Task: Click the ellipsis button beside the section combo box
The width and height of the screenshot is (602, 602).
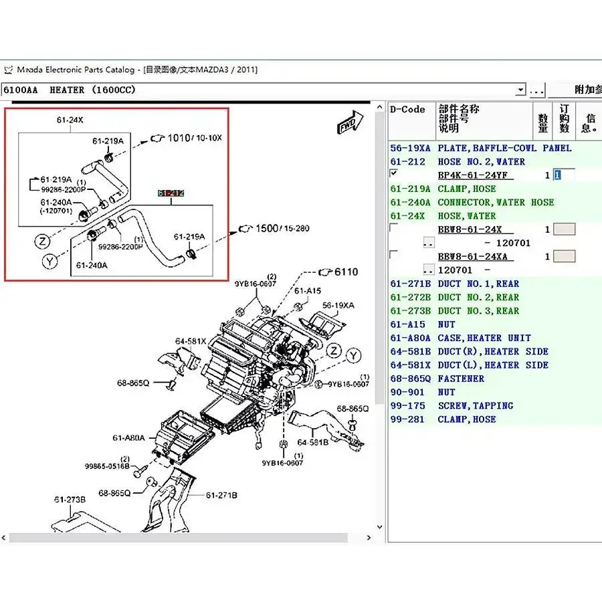Action: click(536, 90)
